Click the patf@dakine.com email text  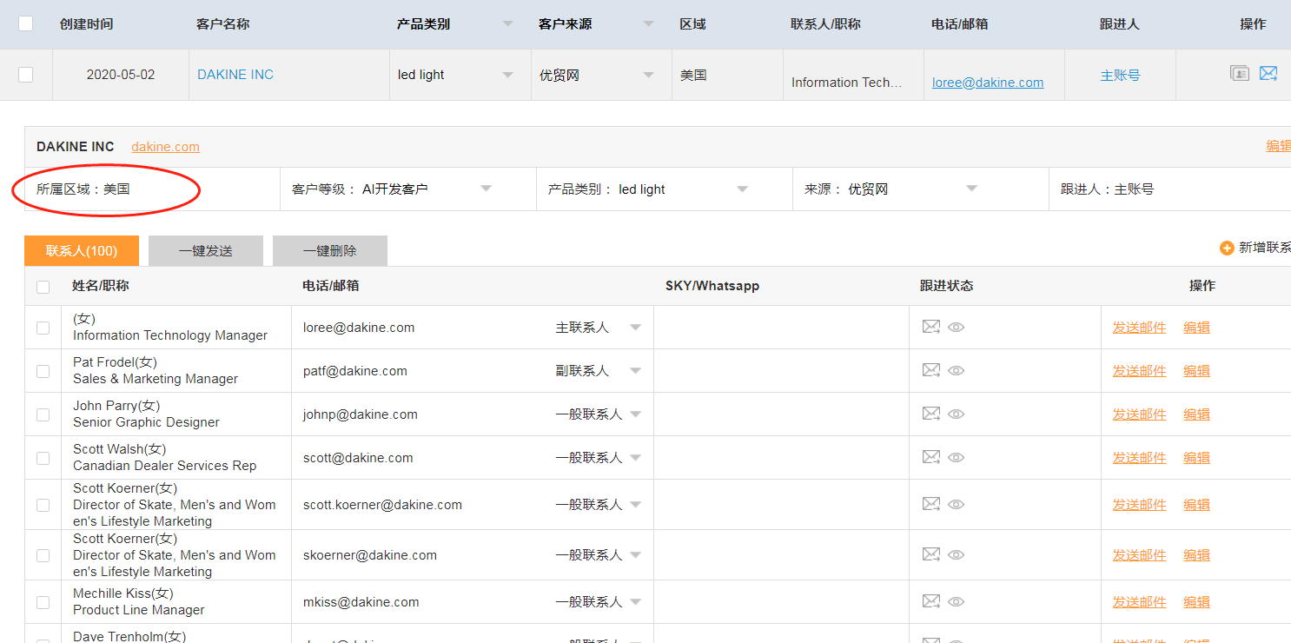click(x=355, y=371)
